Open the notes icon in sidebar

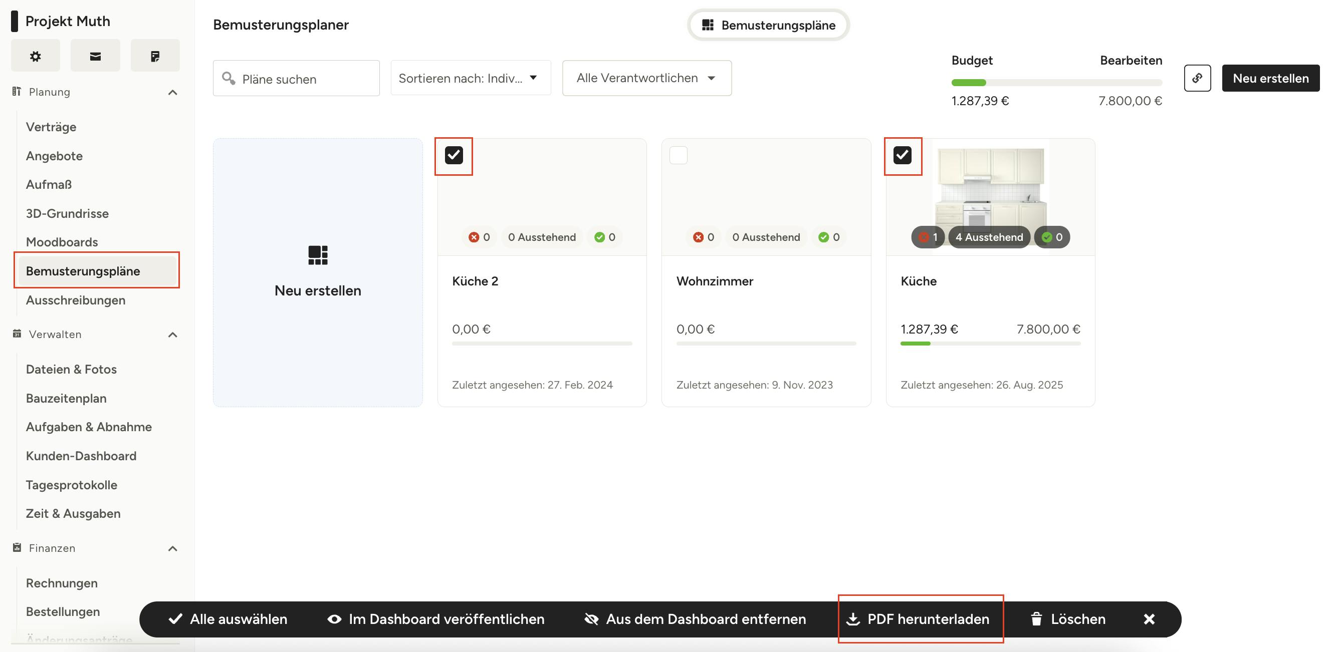click(x=155, y=56)
